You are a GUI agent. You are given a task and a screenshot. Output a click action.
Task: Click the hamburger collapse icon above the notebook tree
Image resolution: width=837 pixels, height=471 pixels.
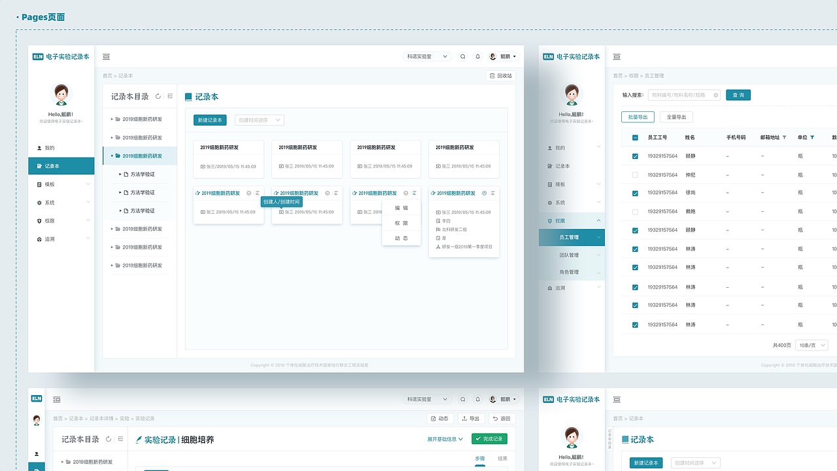click(x=169, y=96)
